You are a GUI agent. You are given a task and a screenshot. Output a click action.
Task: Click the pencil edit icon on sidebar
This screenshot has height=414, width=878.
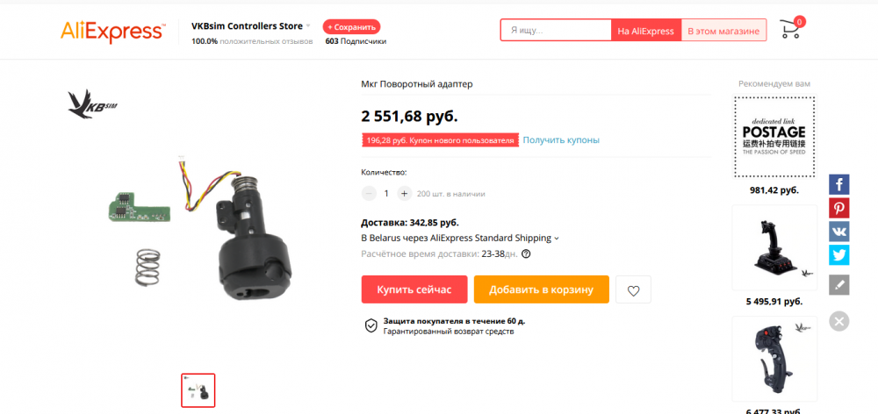pos(839,284)
